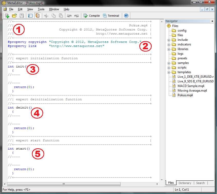
Task: Click the samples folder label
Action: coord(183,63)
